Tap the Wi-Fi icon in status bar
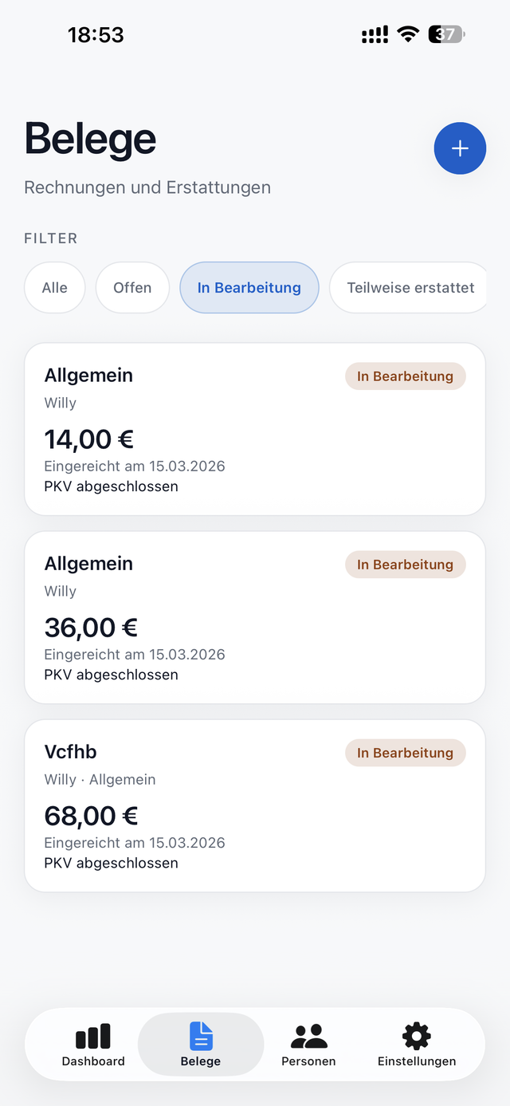510x1106 pixels. coord(407,34)
